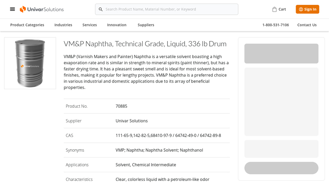Click the CAS row label
Viewport: 329px width, 185px height.
[x=70, y=136]
